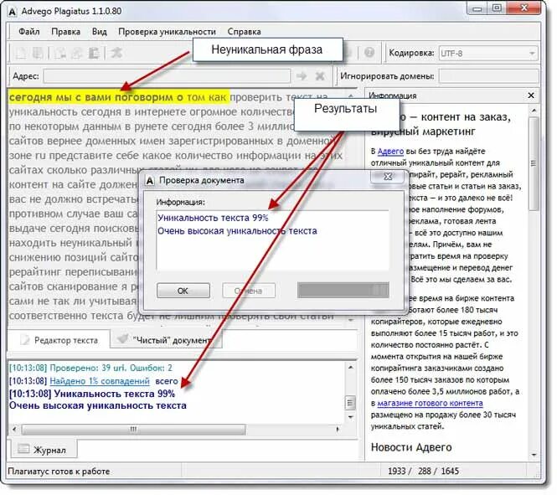Open the Вид menu
Image resolution: width=557 pixels, height=495 pixels.
pos(100,32)
